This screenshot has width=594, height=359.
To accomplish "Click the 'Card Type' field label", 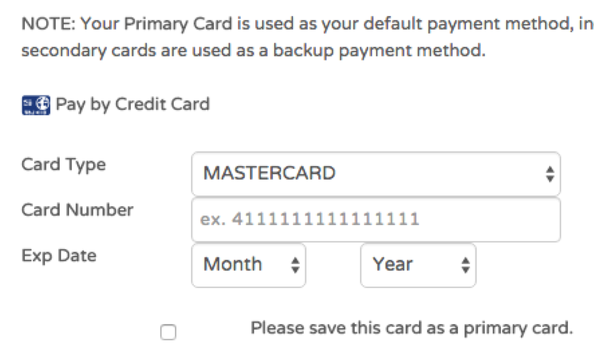I will tap(64, 165).
